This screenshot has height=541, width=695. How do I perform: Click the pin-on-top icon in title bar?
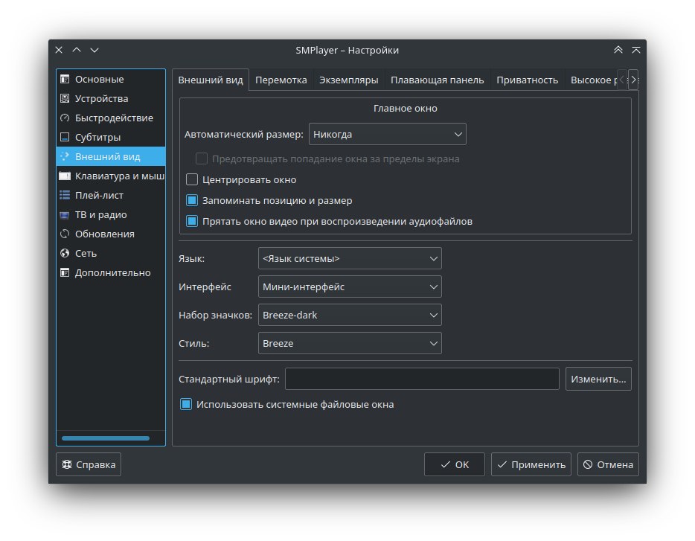pyautogui.click(x=636, y=50)
